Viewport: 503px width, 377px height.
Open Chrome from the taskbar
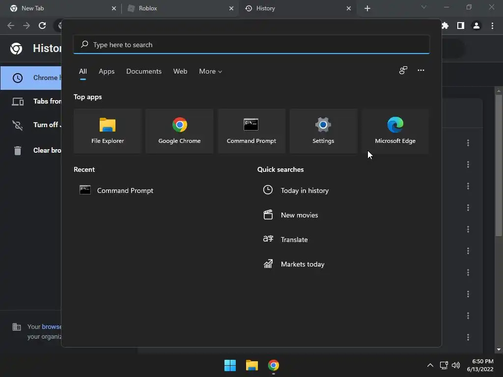[x=273, y=365]
